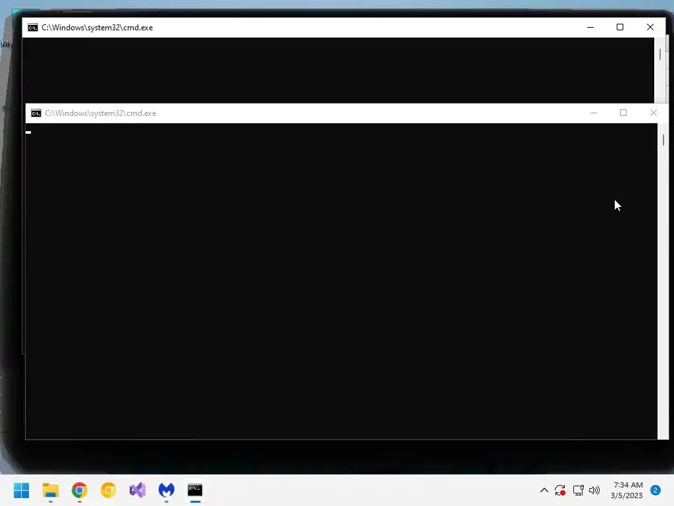Screen dimensions: 674x506
Task: Open Malwarebytes from the taskbar
Action: pyautogui.click(x=167, y=490)
